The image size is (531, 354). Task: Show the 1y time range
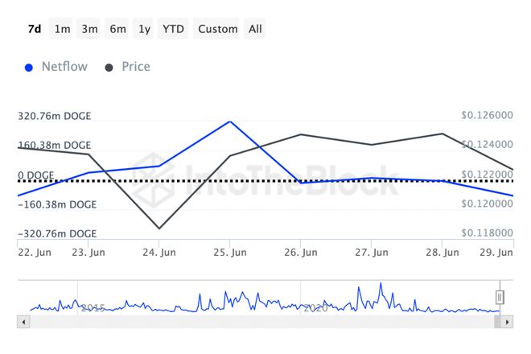click(x=144, y=29)
